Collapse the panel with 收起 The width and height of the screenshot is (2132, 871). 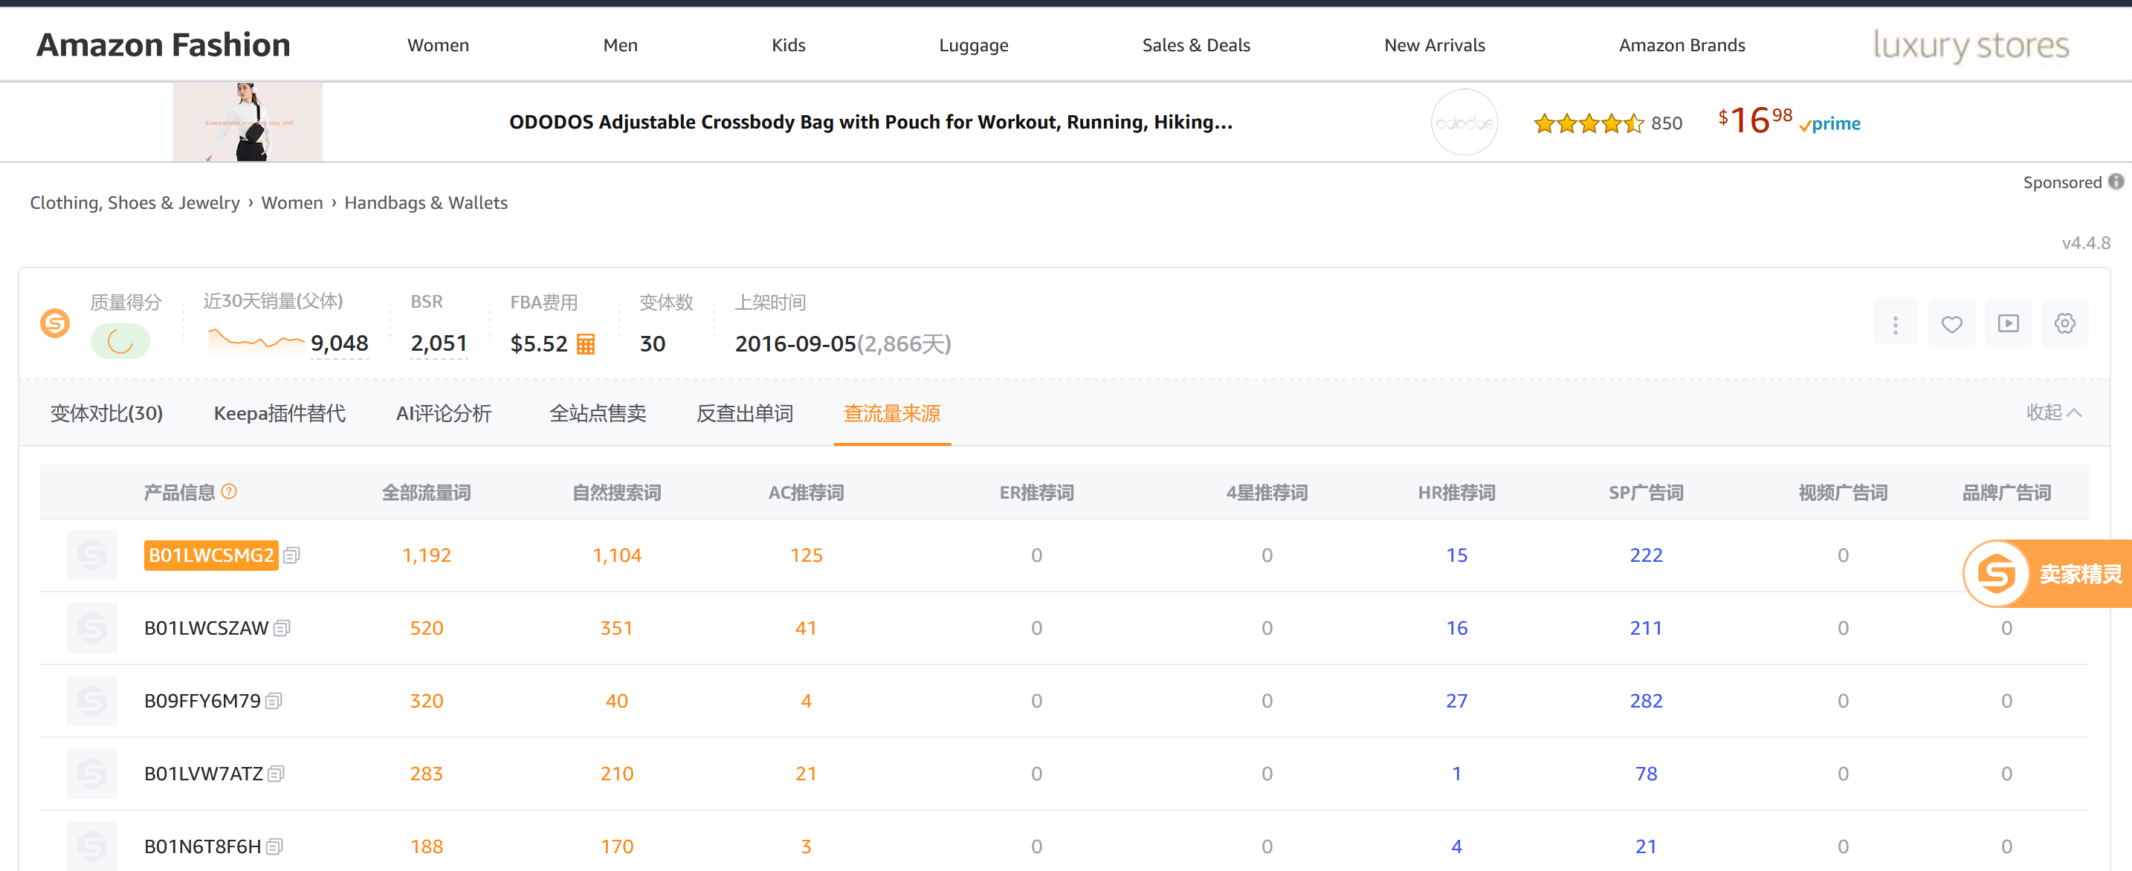click(2052, 412)
